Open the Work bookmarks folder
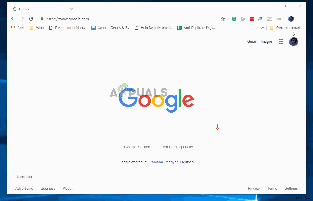The width and height of the screenshot is (313, 201). 37,28
